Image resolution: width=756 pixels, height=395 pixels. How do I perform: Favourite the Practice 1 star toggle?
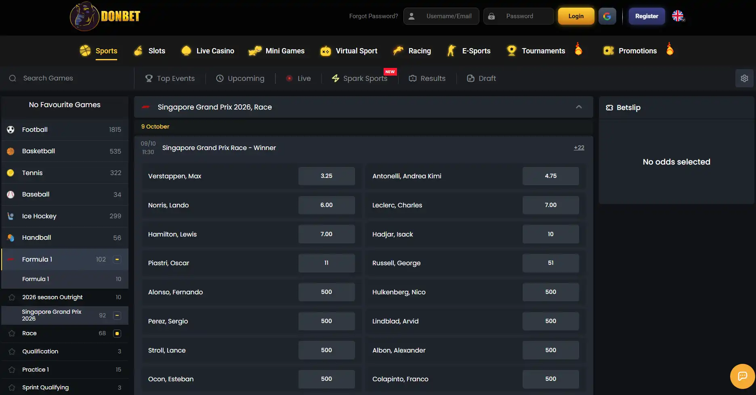12,370
